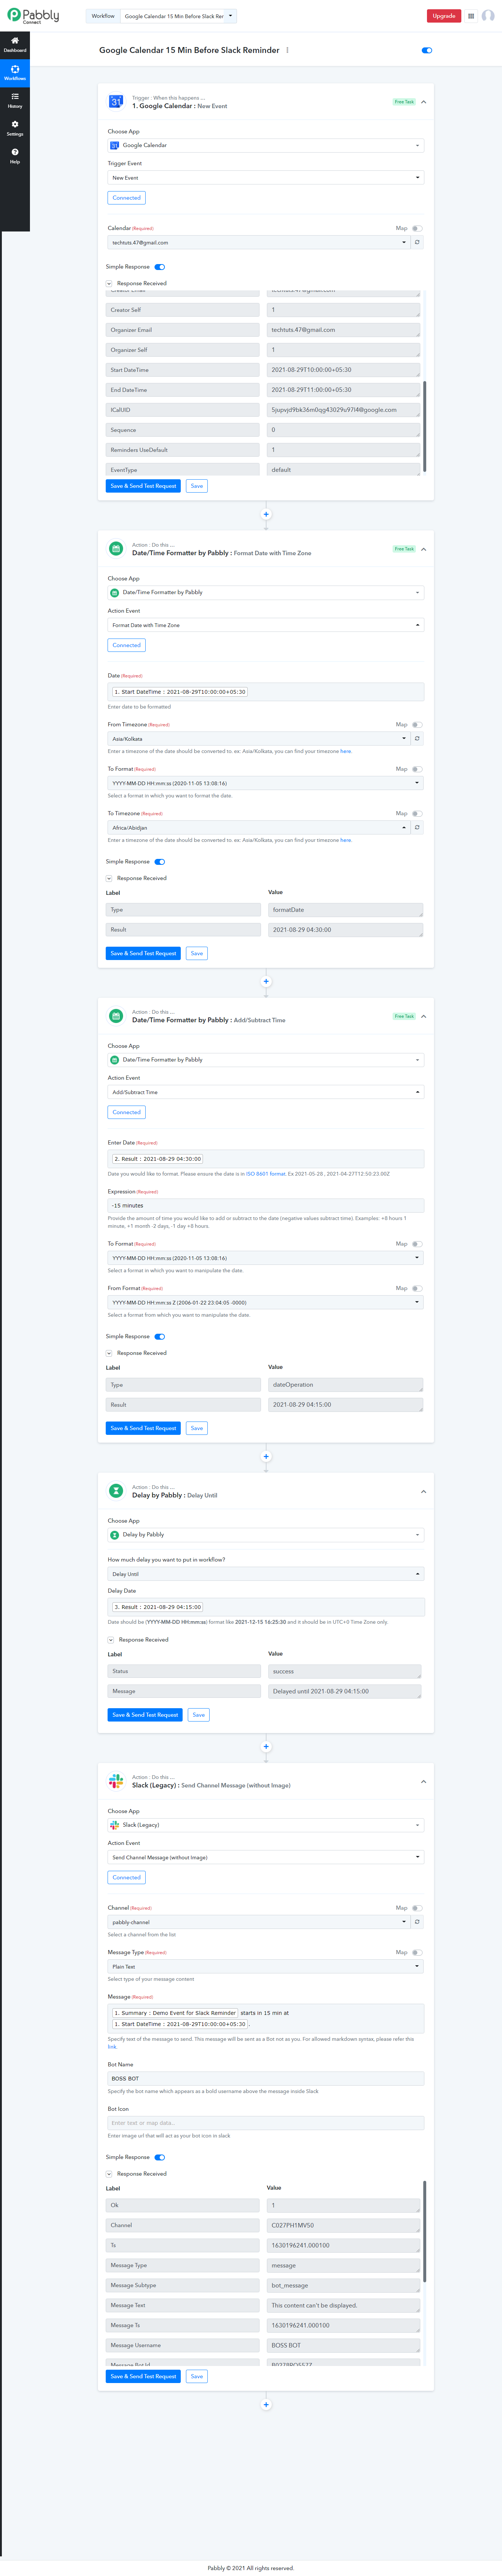Refresh the Slack Channel list

coord(417,1922)
